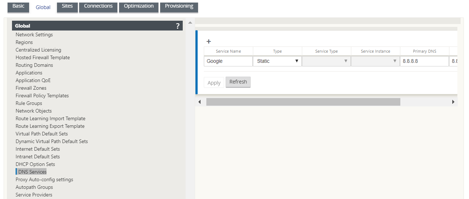Click right arrow of horizontal scrollbar
Viewport: 469px width, 199px height.
point(453,102)
